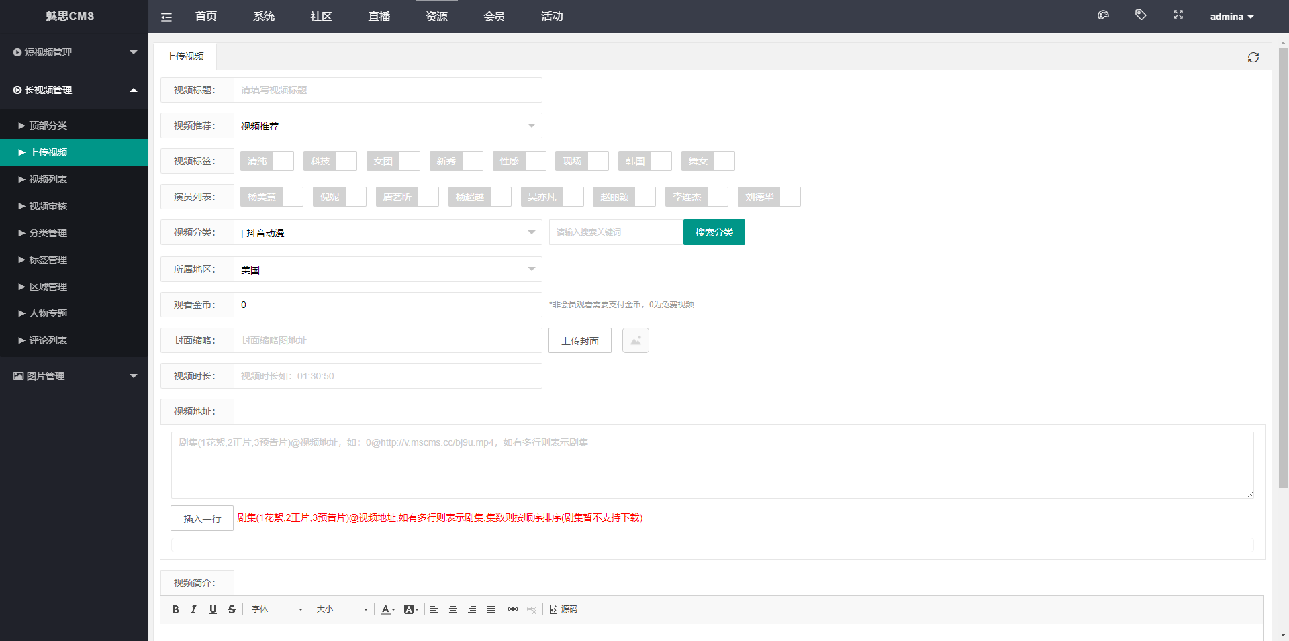Click the 插入一行 button
Image resolution: width=1289 pixels, height=641 pixels.
coord(202,518)
